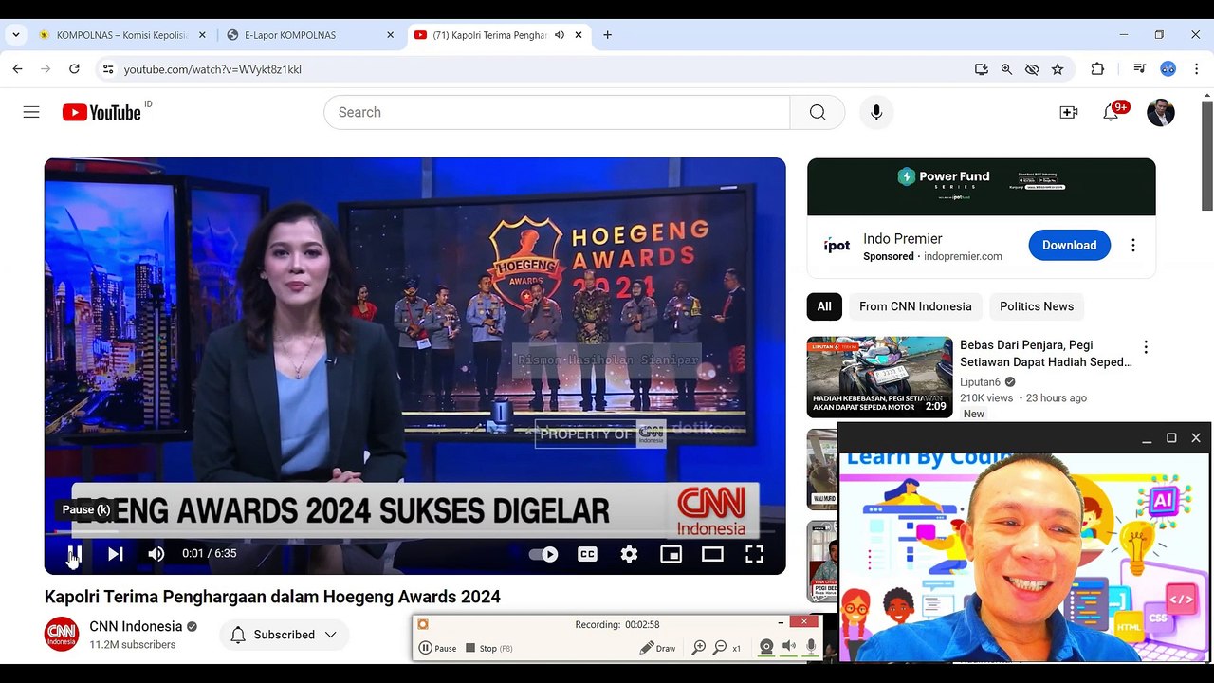Bookmark this page with star
This screenshot has width=1214, height=683.
1058,69
